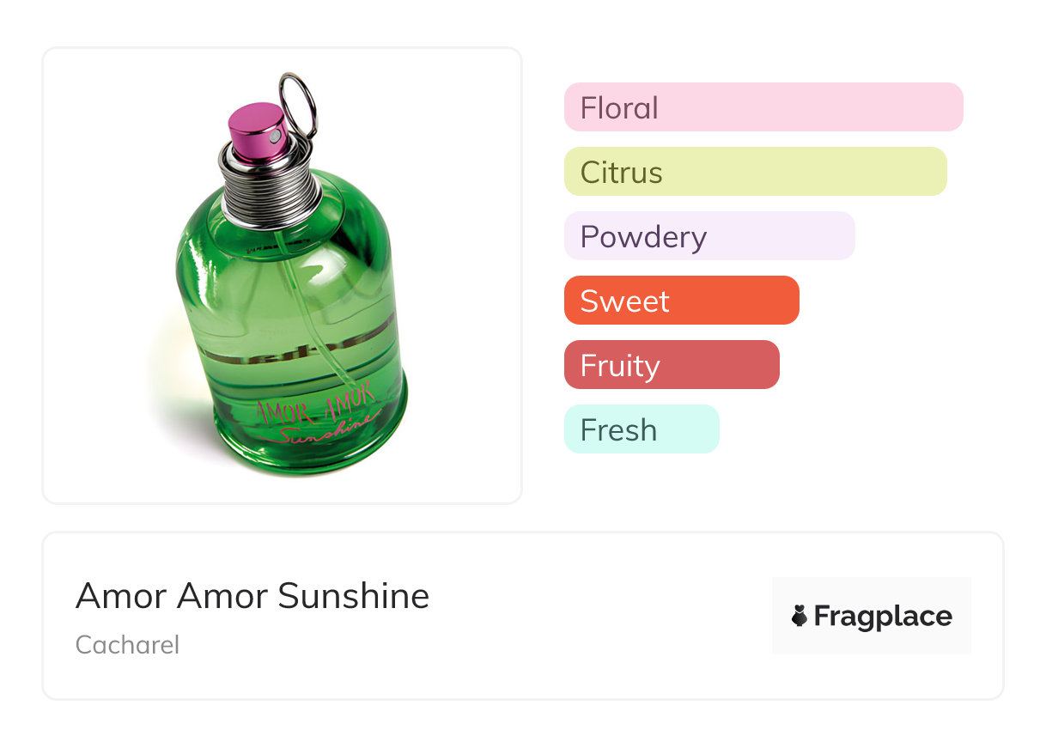
Task: Open the Cacharel brand link
Action: [x=127, y=645]
